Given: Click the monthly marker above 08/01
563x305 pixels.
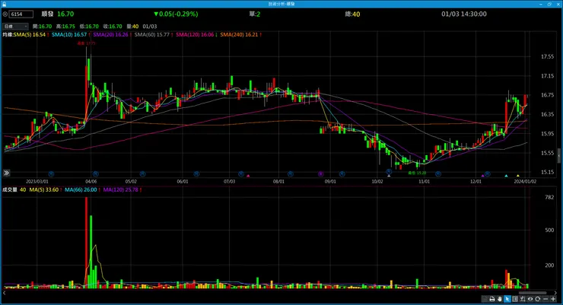Looking at the screenshot, I should [x=291, y=174].
